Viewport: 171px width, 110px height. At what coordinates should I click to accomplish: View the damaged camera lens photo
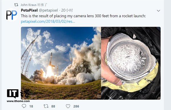tap(131, 63)
